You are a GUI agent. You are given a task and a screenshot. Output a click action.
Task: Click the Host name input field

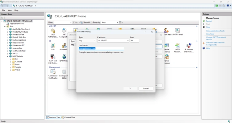pyautogui.click(x=101, y=48)
